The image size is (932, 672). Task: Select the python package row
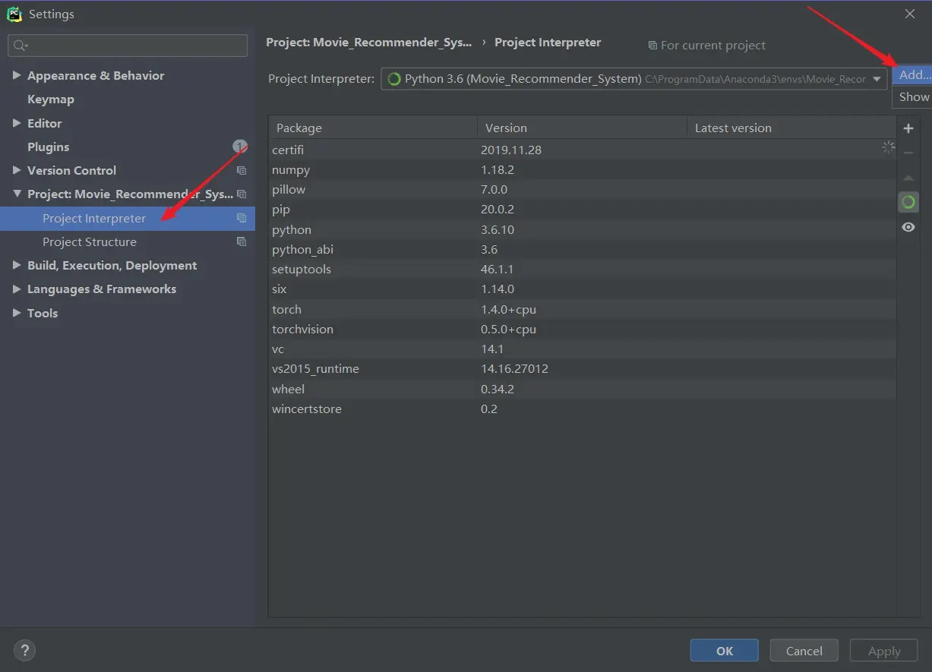click(x=583, y=229)
